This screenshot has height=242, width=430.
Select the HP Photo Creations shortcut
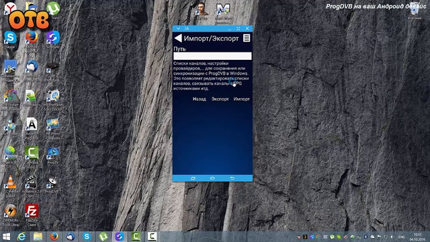[x=53, y=128]
